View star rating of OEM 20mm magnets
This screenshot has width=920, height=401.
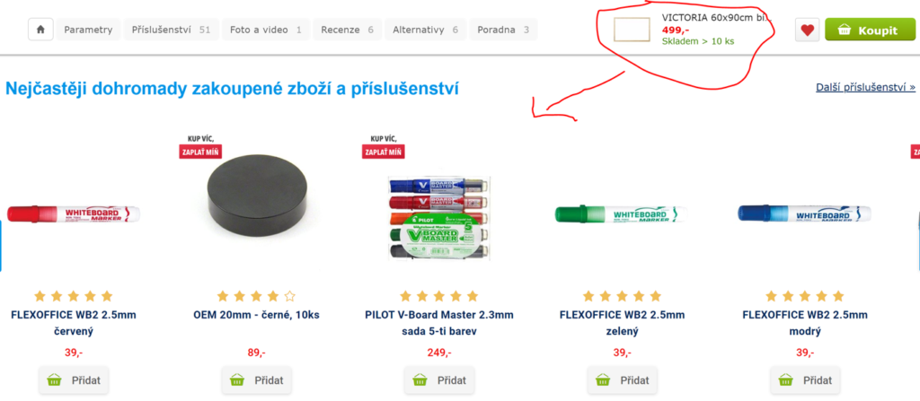[x=256, y=296]
